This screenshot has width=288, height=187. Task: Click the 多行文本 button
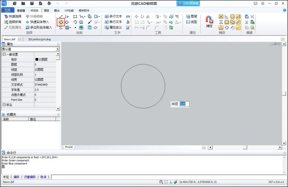113,16
